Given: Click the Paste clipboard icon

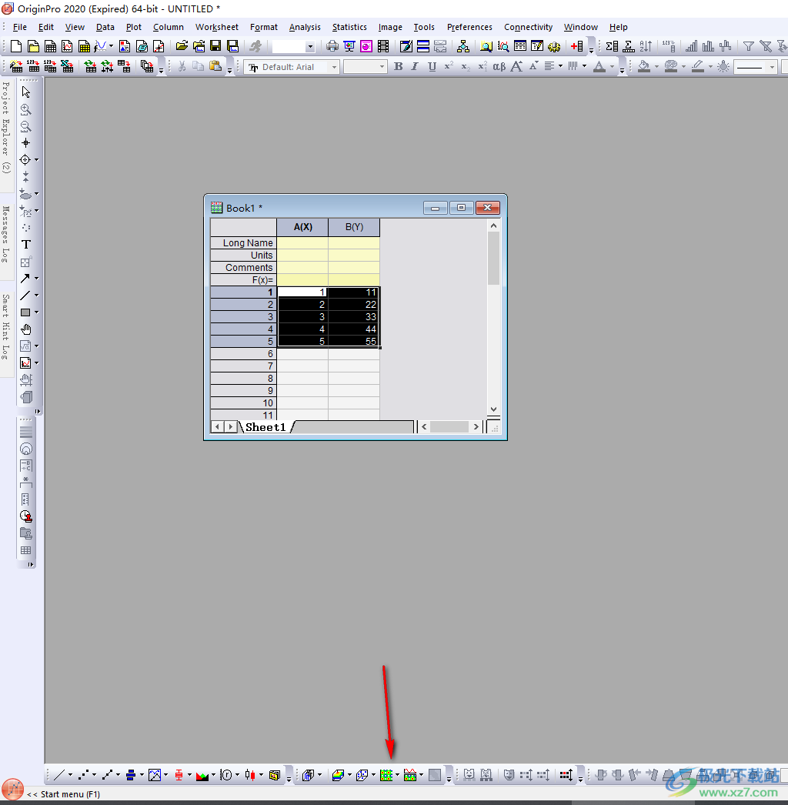Looking at the screenshot, I should pos(215,66).
